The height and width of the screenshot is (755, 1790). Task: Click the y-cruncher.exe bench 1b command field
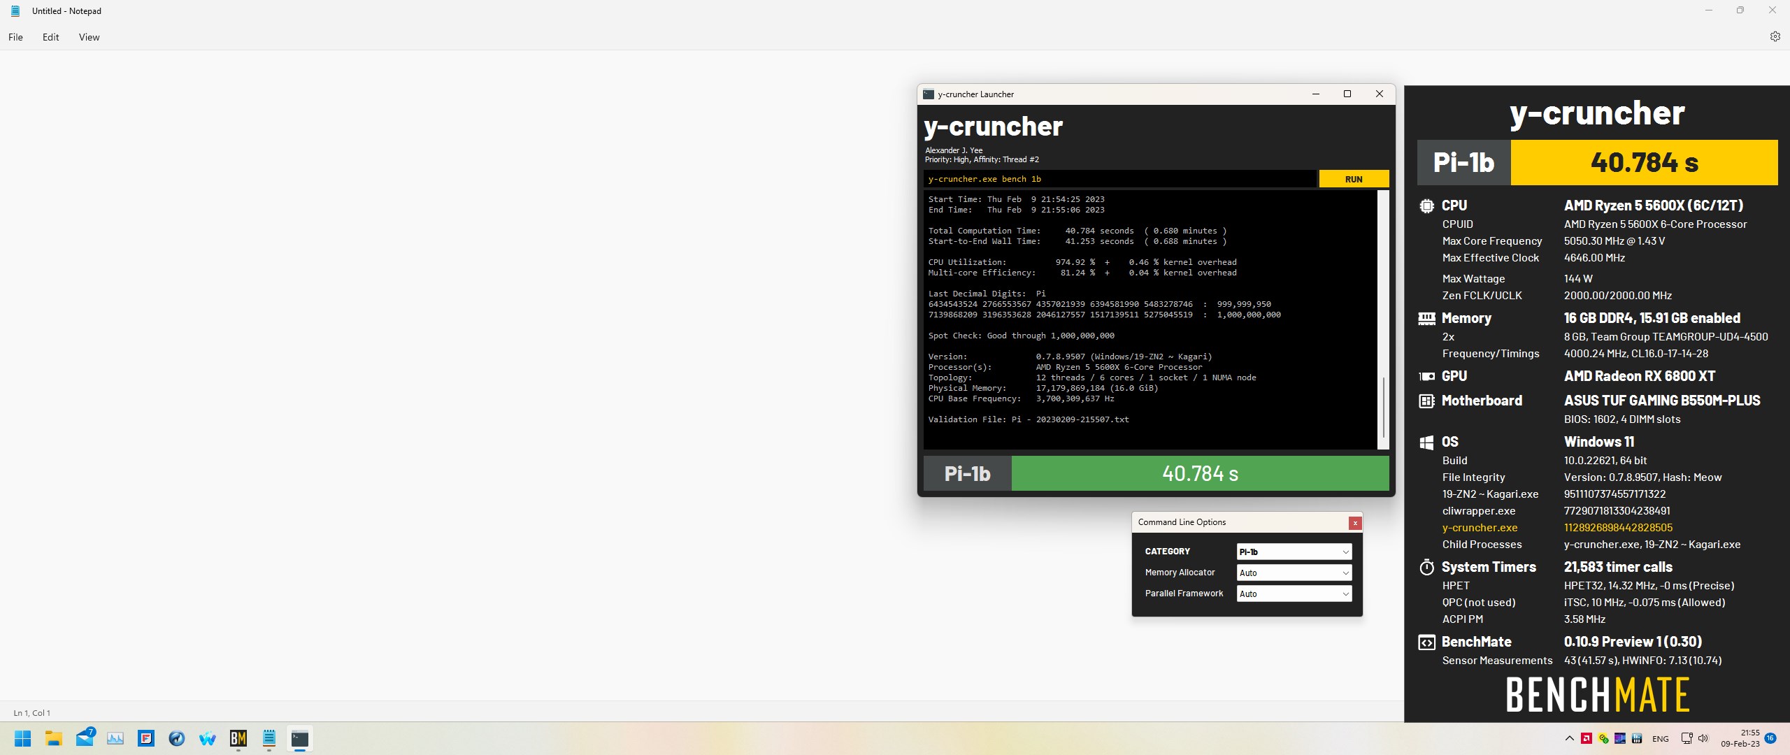[1119, 179]
